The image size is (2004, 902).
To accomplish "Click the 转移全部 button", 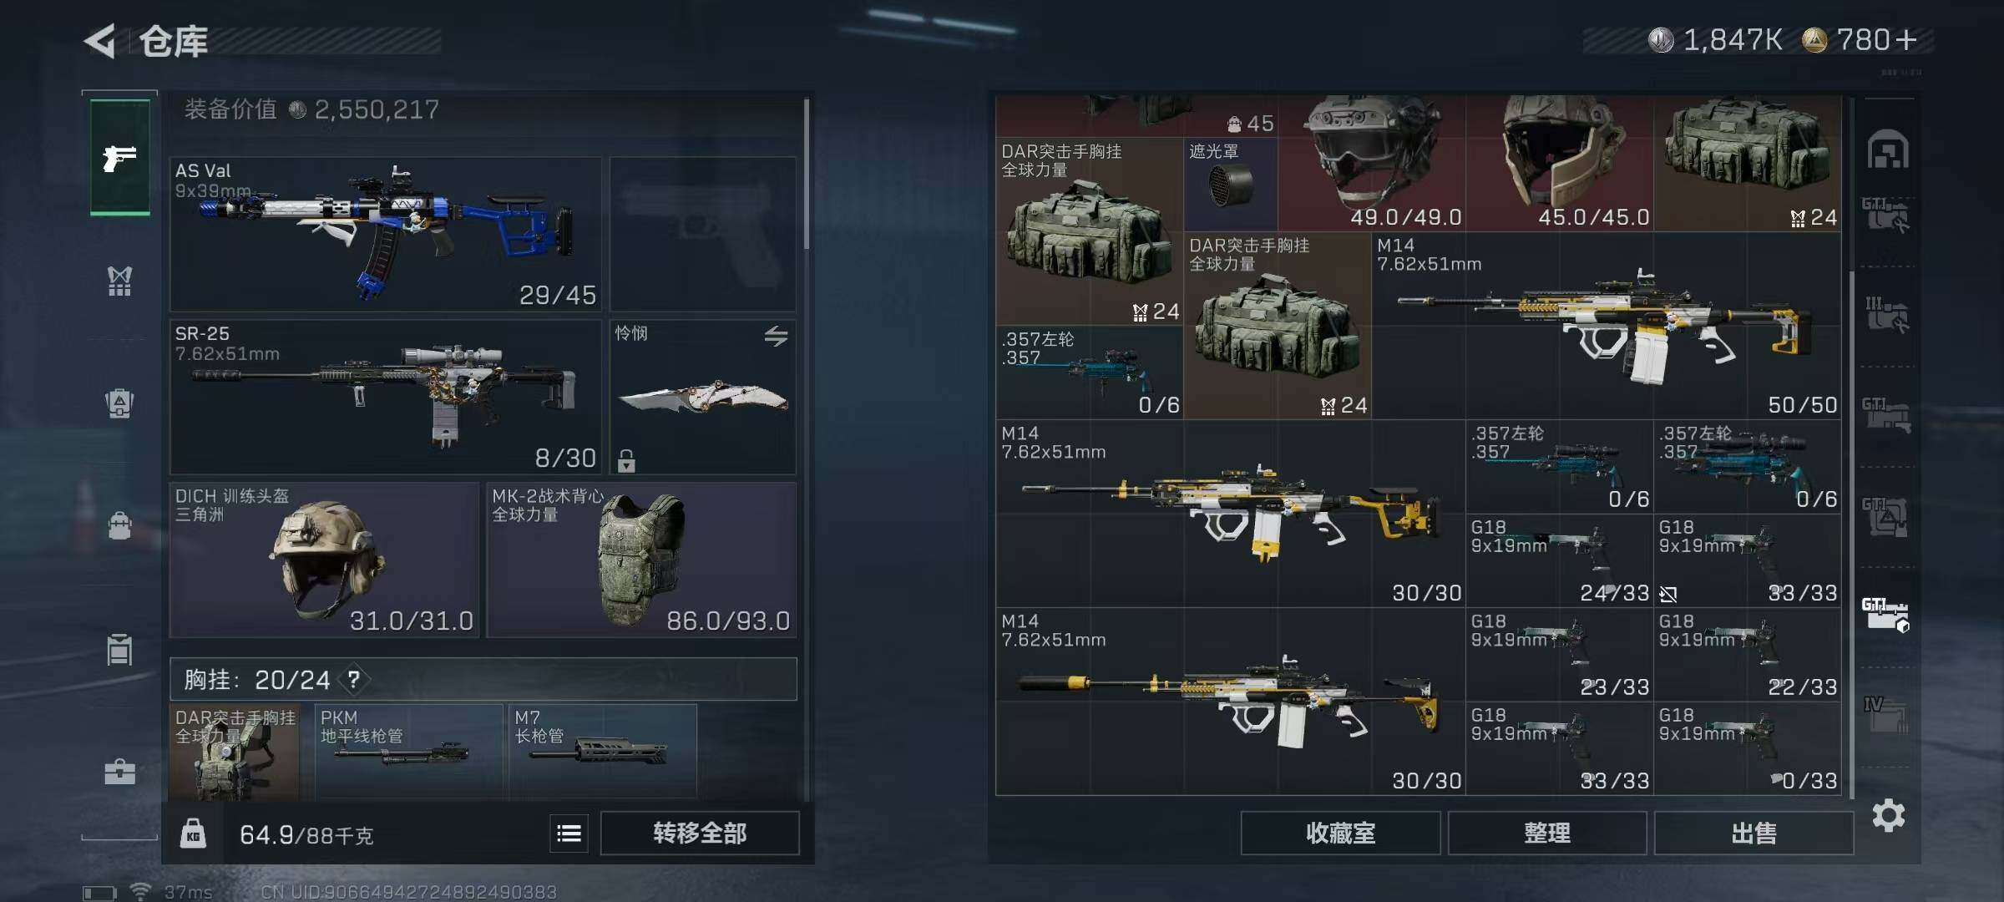I will coord(700,834).
